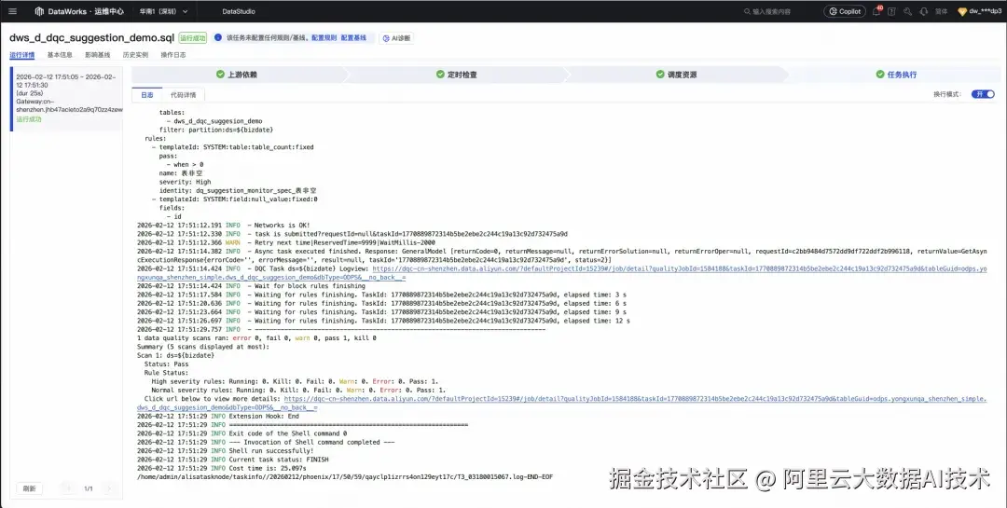Go to DataStudio
The height and width of the screenshot is (508, 1007).
239,11
